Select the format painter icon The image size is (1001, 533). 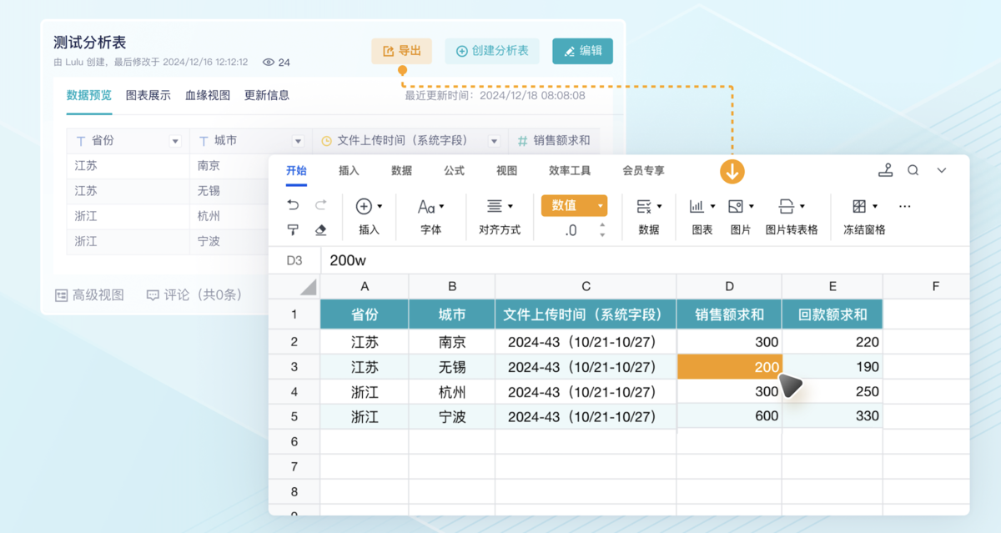tap(294, 229)
